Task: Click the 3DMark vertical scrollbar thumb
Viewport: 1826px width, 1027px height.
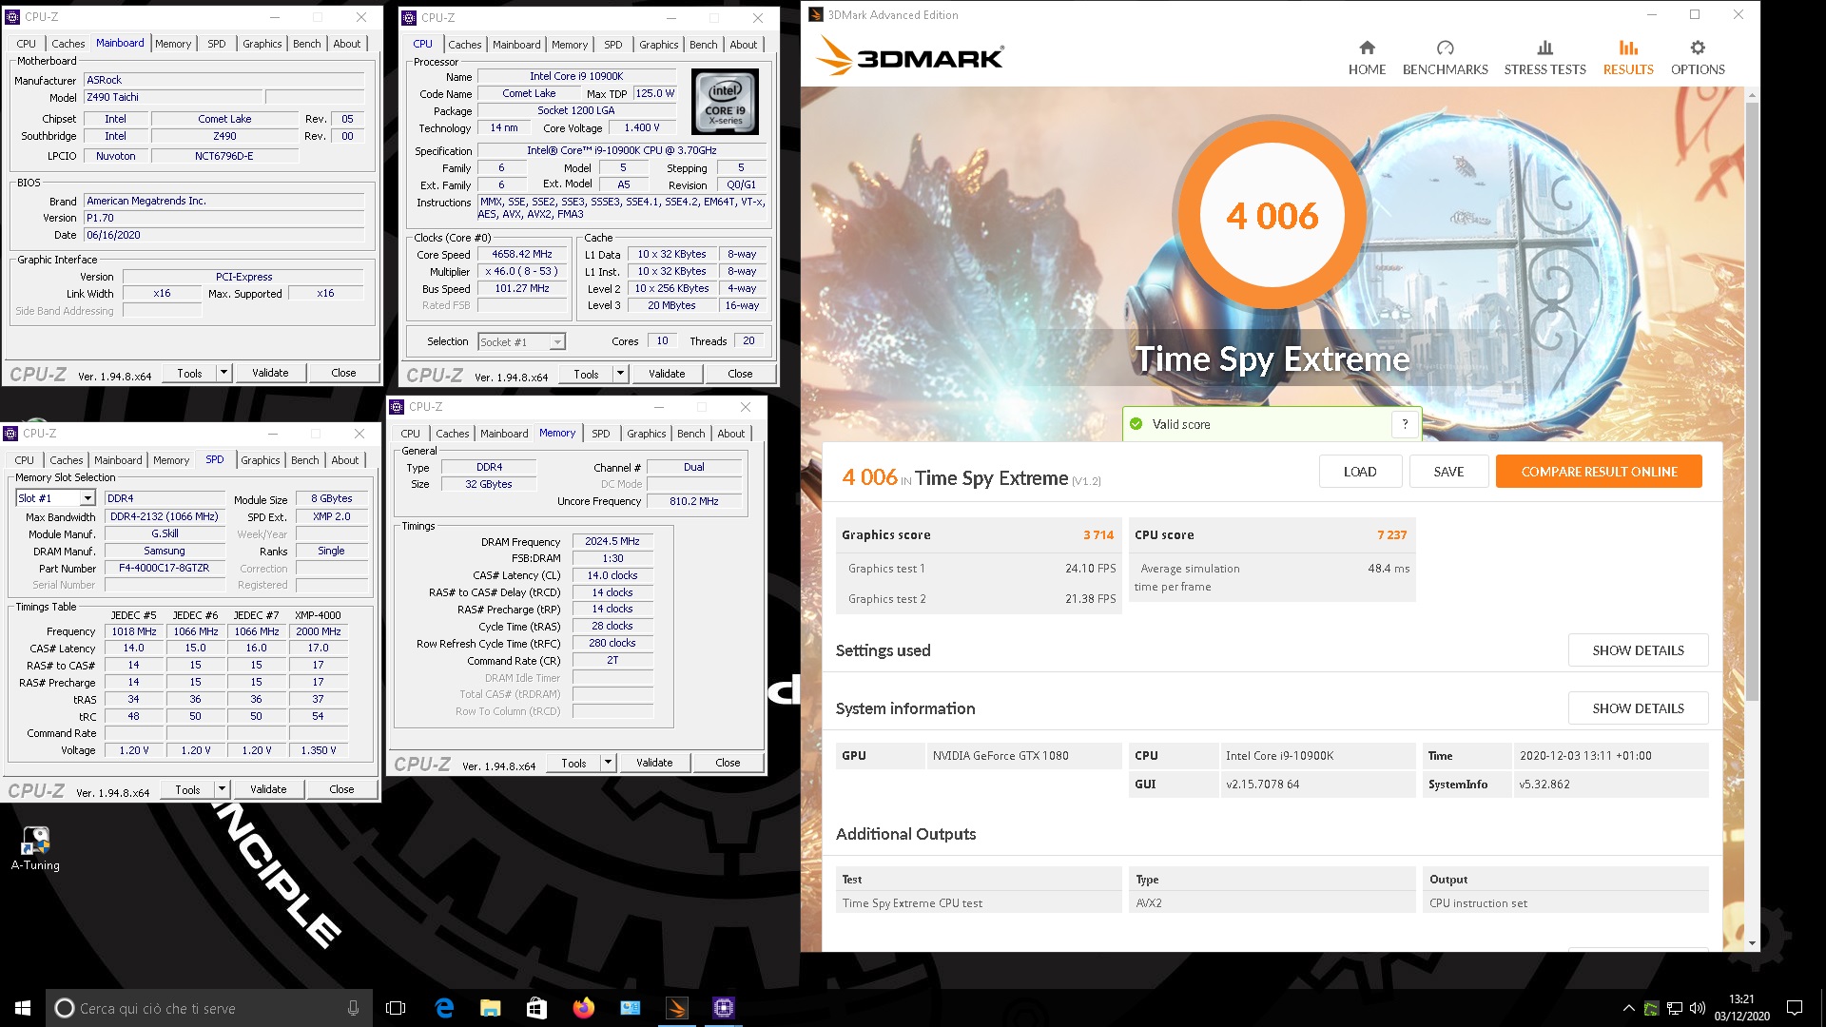Action: point(1752,399)
